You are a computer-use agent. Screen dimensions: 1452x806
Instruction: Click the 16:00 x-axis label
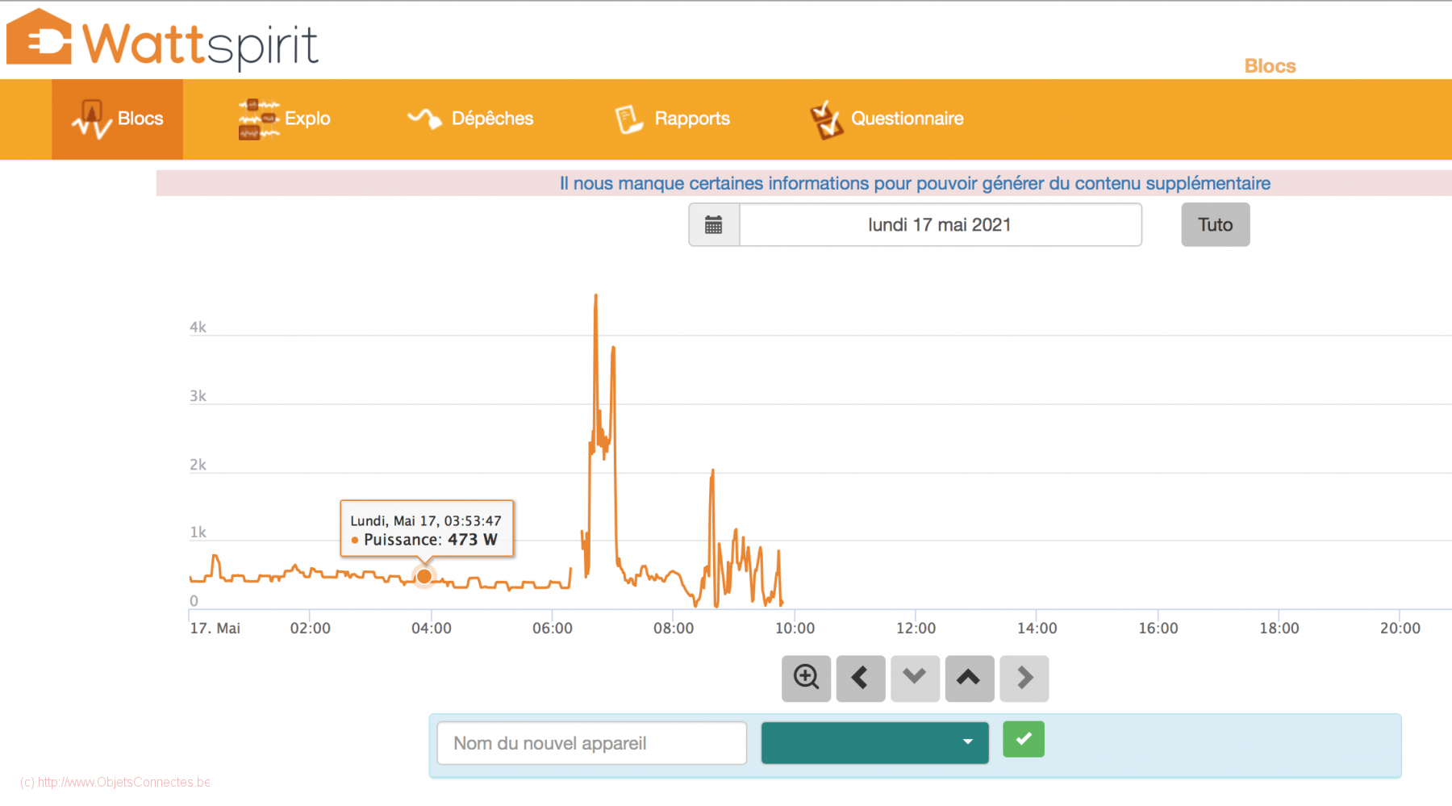[1158, 629]
